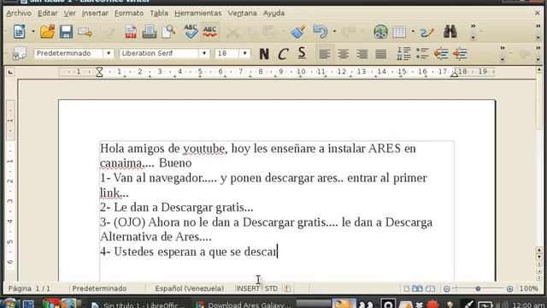Increase paragraph indent

tap(460, 53)
